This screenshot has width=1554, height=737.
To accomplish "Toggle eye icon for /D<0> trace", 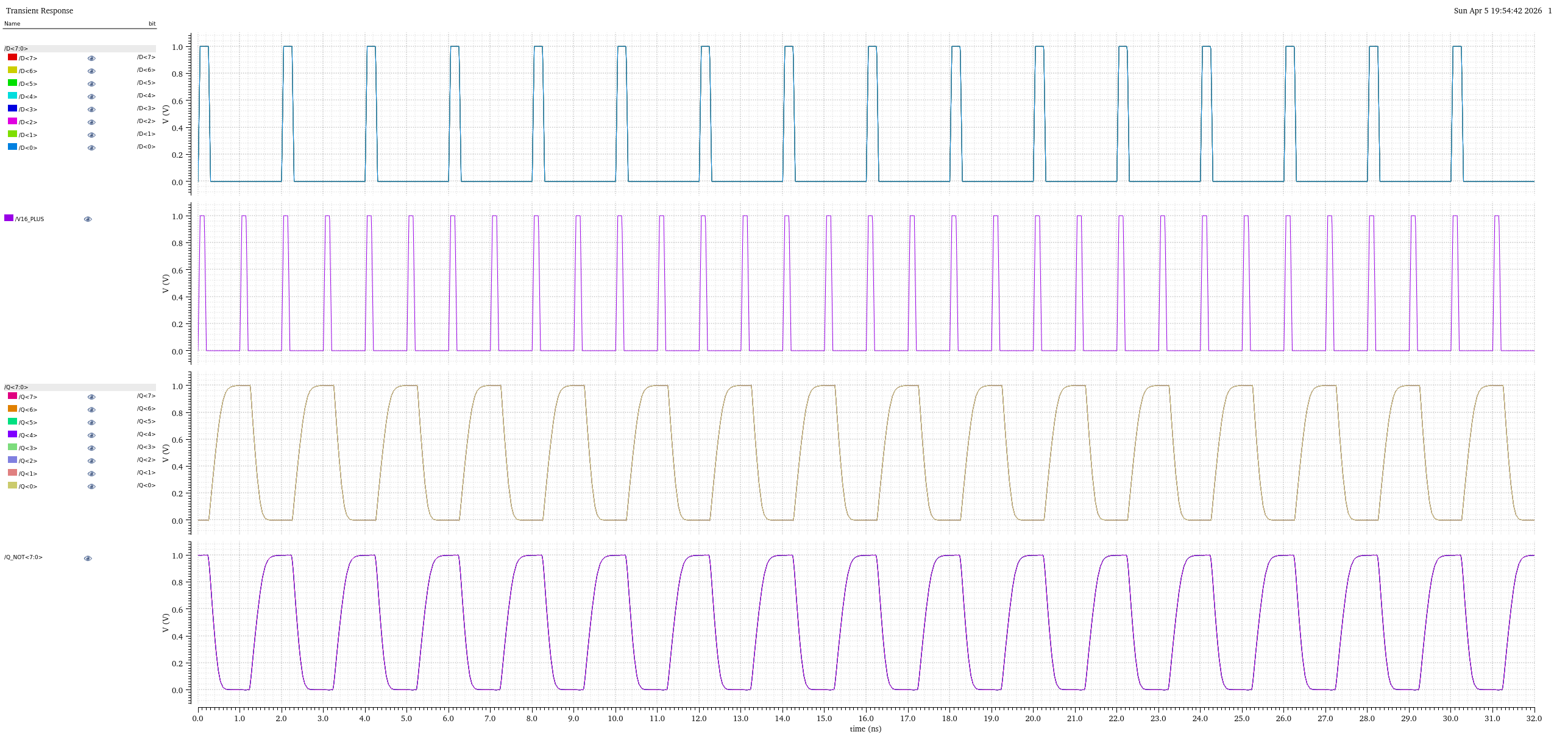I will pyautogui.click(x=91, y=148).
